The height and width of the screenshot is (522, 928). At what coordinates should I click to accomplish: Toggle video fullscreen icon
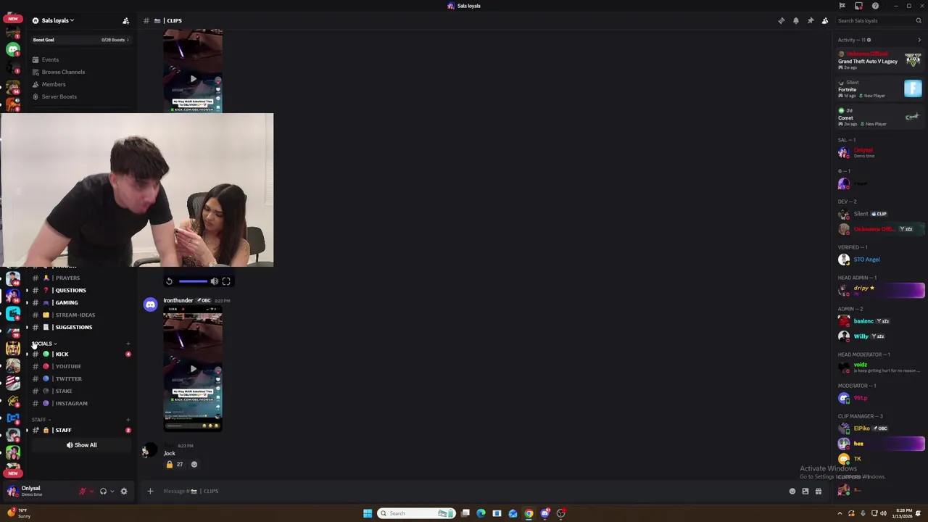tap(226, 281)
